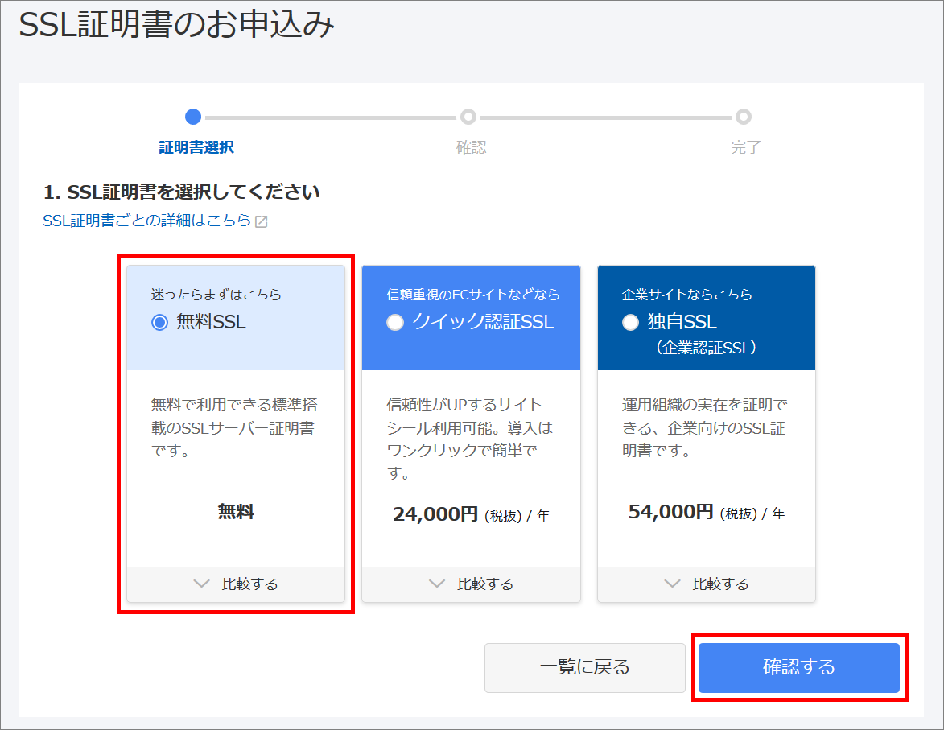Click the クイック認証SSL description paragraph
The width and height of the screenshot is (944, 730).
pyautogui.click(x=470, y=439)
